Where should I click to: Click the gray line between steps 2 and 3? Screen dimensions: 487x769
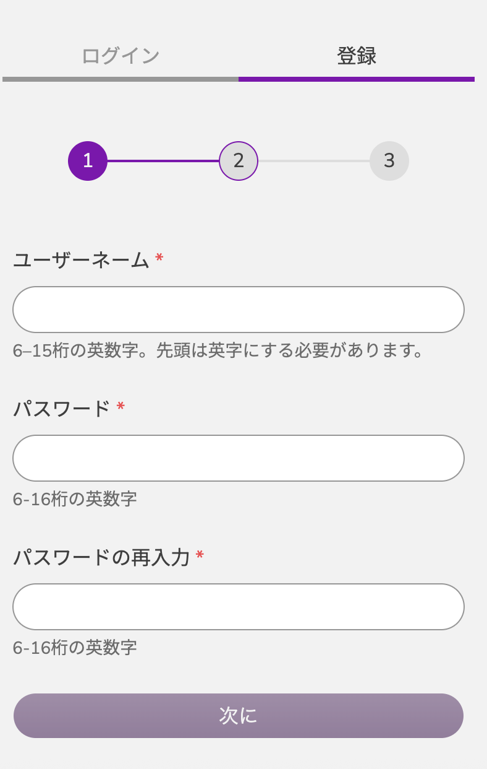tap(314, 161)
